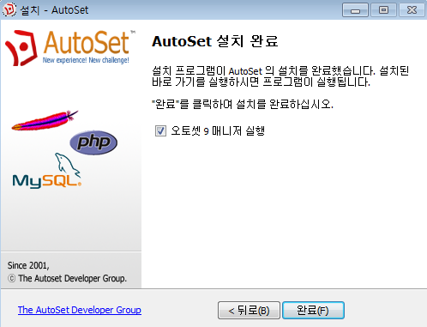This screenshot has height=327, width=427.
Task: Click the Apache feather logo
Action: point(45,120)
